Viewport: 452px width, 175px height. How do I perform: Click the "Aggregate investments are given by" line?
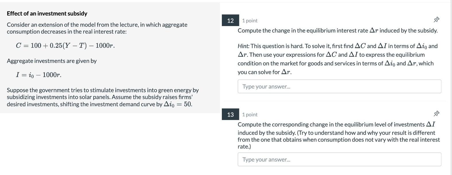coord(52,61)
